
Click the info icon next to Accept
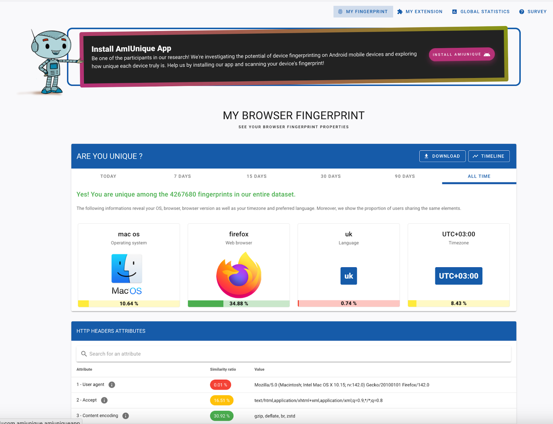[x=104, y=400]
